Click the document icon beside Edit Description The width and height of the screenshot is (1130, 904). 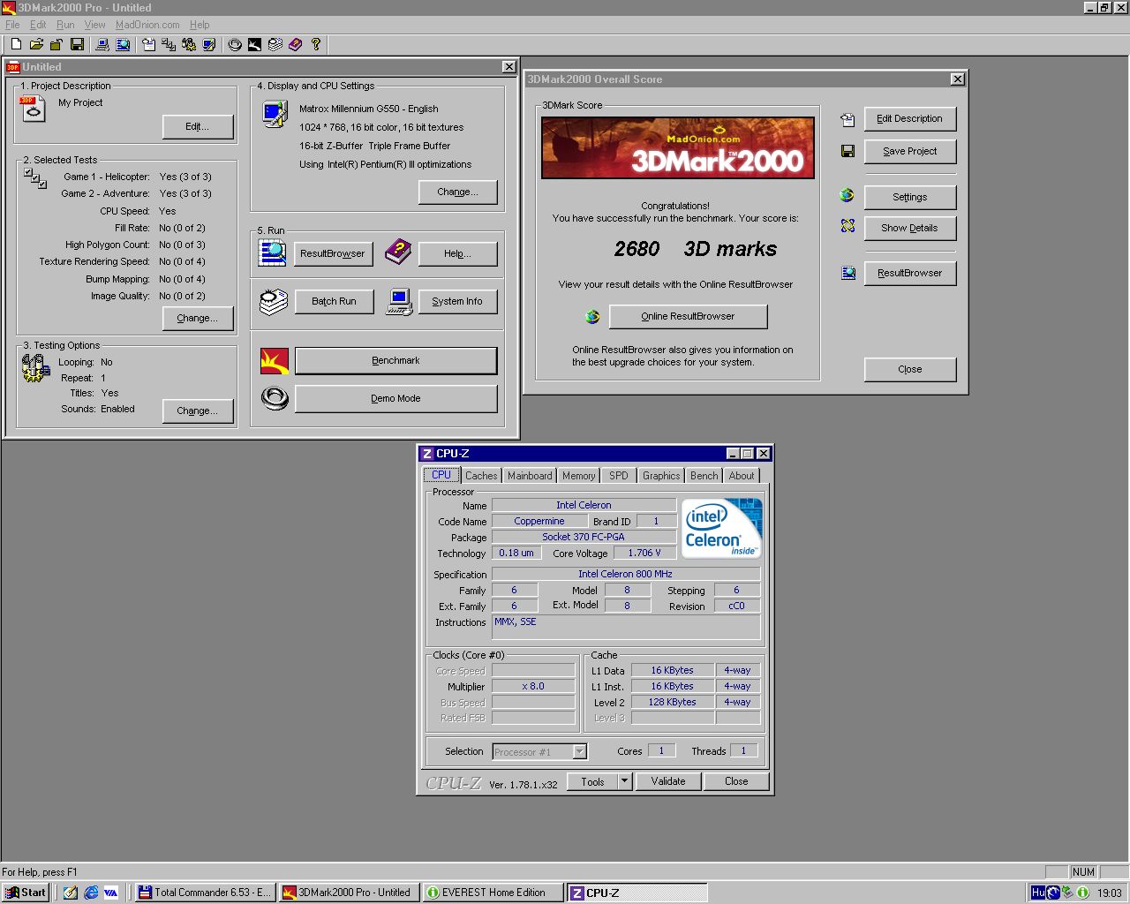[x=847, y=119]
